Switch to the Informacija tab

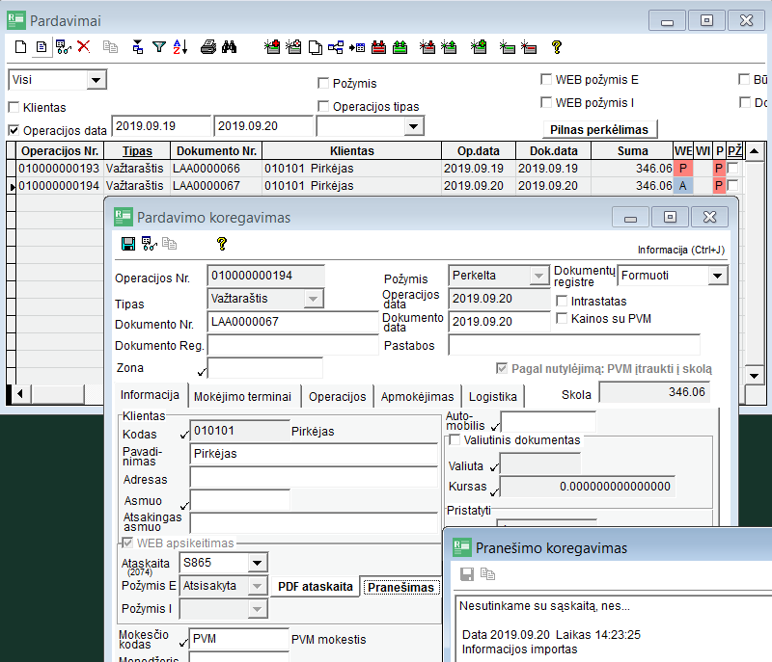(151, 395)
